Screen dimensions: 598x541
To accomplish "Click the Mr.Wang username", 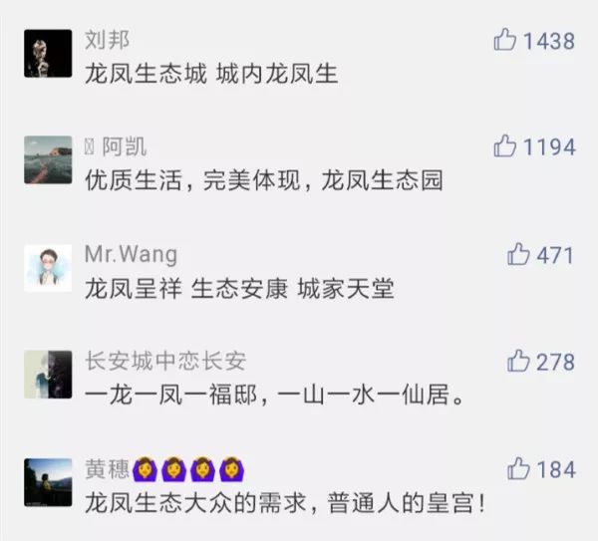I will pos(131,254).
